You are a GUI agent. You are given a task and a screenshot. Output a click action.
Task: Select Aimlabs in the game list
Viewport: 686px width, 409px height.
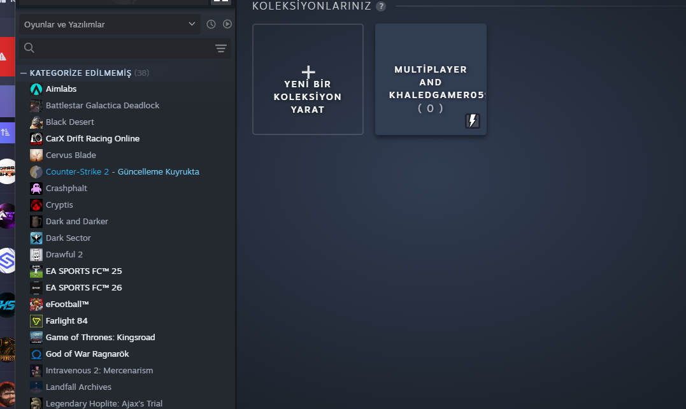(x=61, y=89)
